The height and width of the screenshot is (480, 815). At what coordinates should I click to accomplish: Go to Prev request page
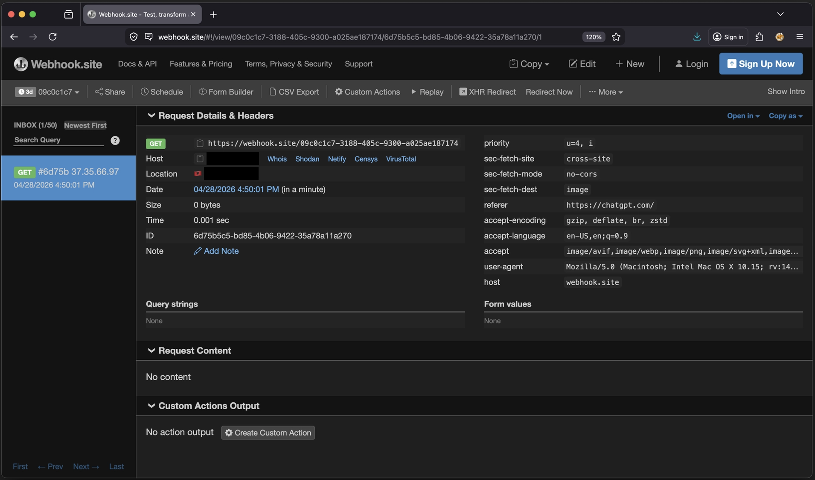point(50,467)
